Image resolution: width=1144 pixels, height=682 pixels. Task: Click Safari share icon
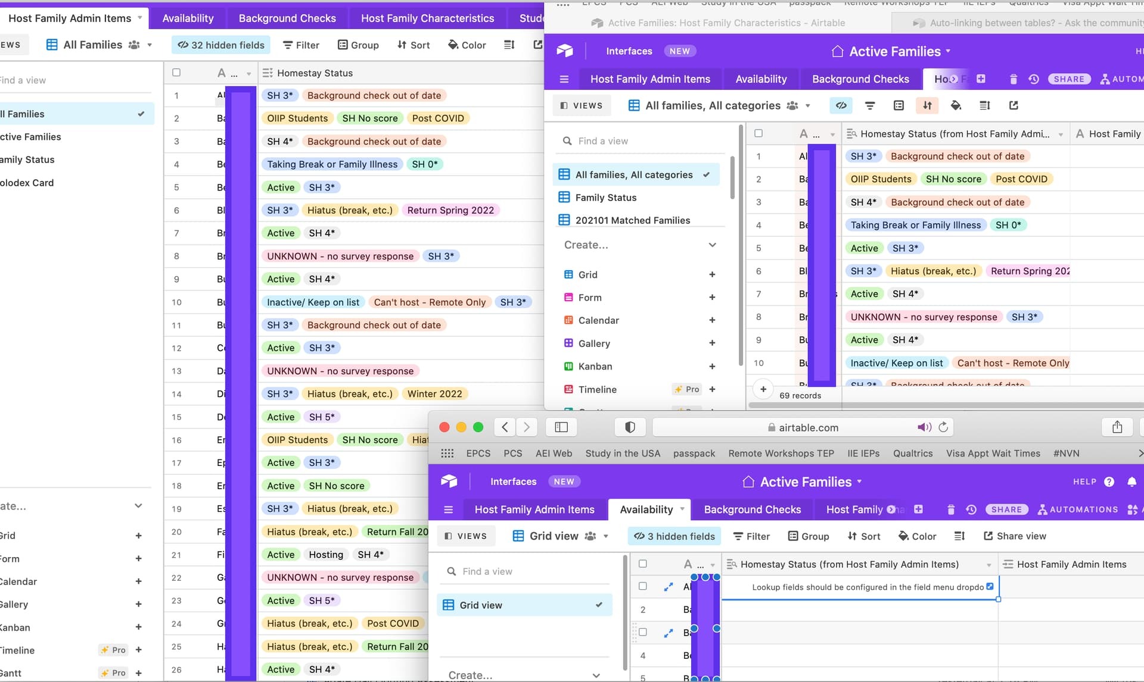point(1117,427)
